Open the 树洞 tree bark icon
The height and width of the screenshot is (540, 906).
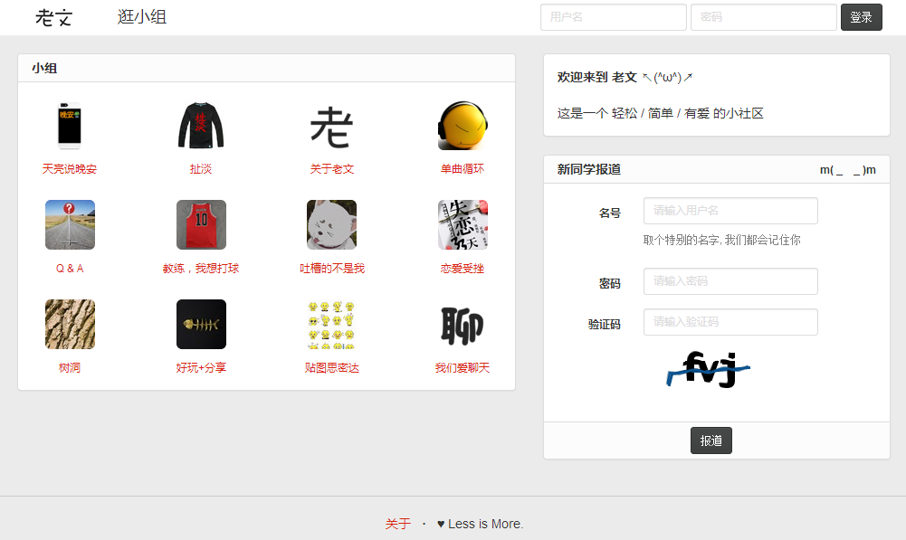click(x=70, y=324)
